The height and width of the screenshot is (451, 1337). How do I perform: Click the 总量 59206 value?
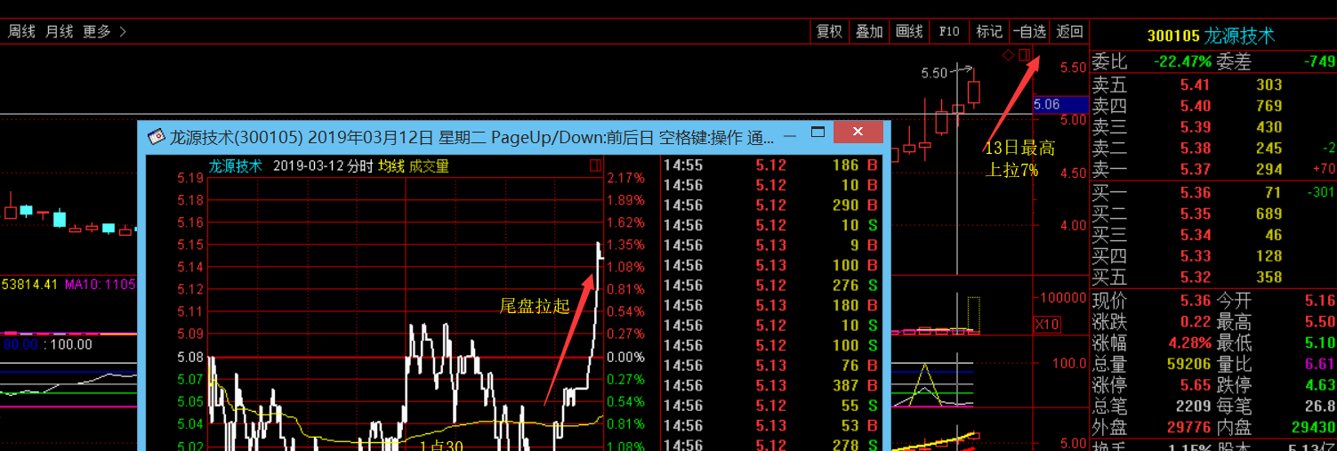(1189, 364)
